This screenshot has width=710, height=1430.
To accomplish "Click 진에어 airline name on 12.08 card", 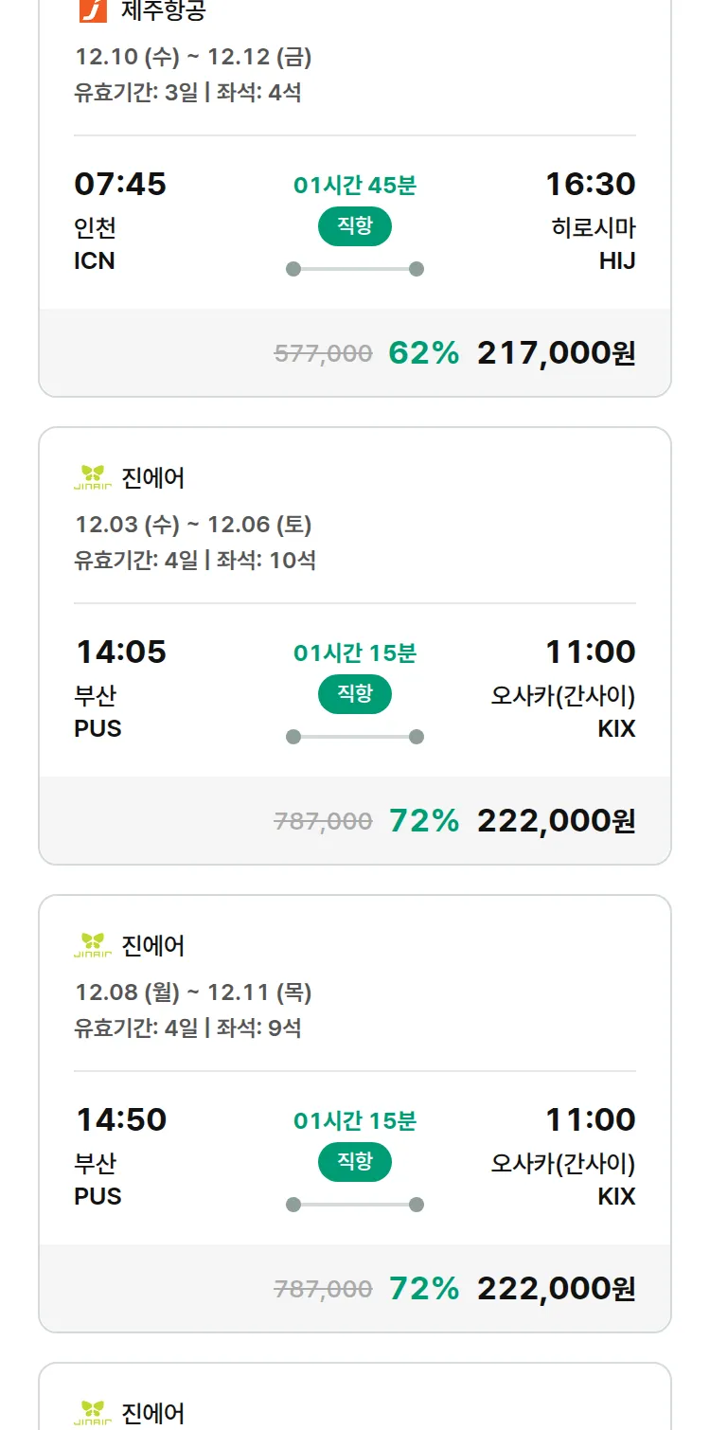I will tap(153, 945).
